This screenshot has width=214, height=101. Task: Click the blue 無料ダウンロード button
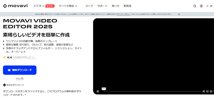[20, 70]
